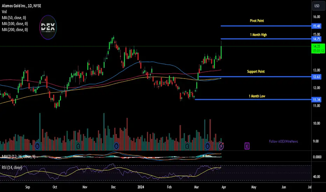This screenshot has width=326, height=192.
Task: Select the blue Support Point horizontal line
Action: pos(255,77)
